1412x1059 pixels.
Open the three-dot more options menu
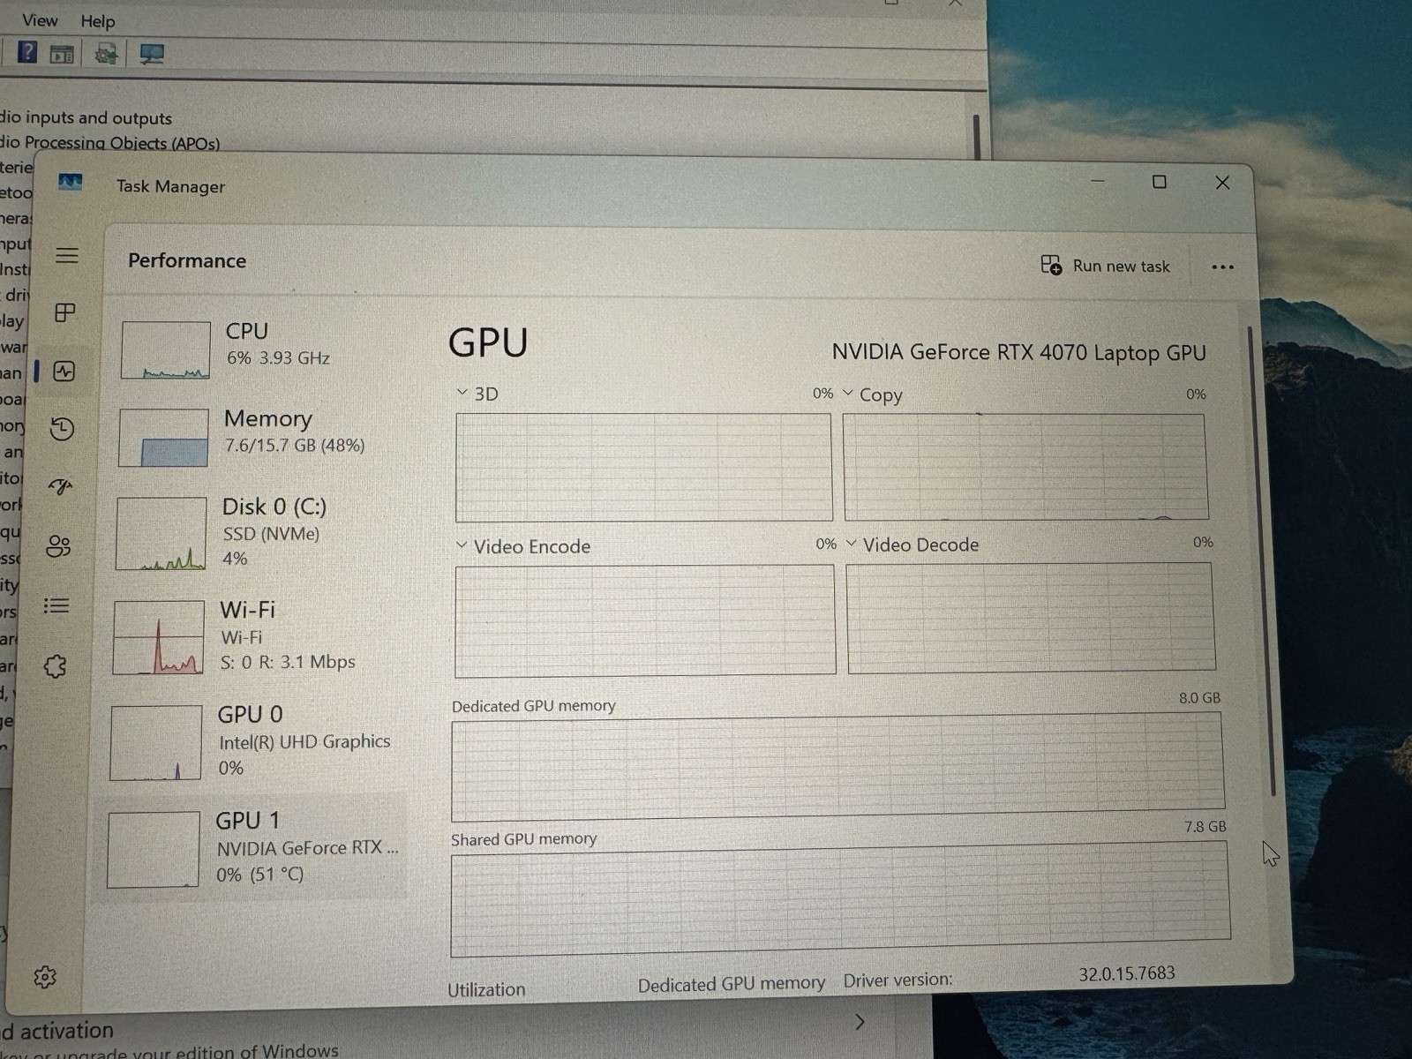(x=1222, y=267)
